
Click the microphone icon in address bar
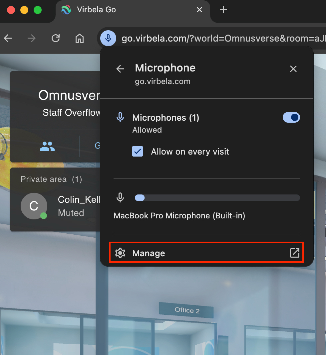(108, 38)
